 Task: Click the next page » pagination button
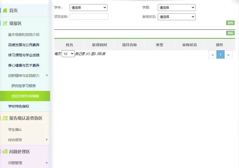pyautogui.click(x=229, y=54)
